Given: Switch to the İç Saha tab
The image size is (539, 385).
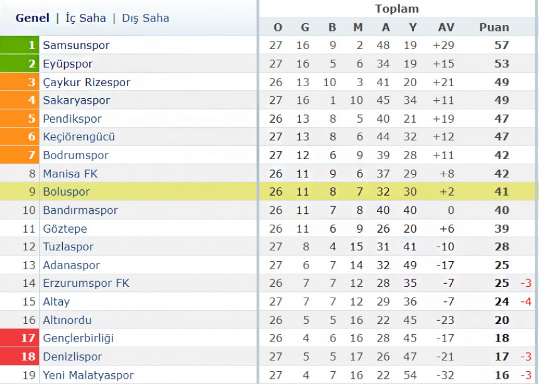Looking at the screenshot, I should click(85, 18).
